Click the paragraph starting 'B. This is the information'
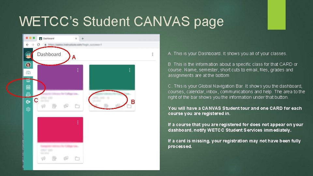The height and width of the screenshot is (176, 313). (233, 70)
